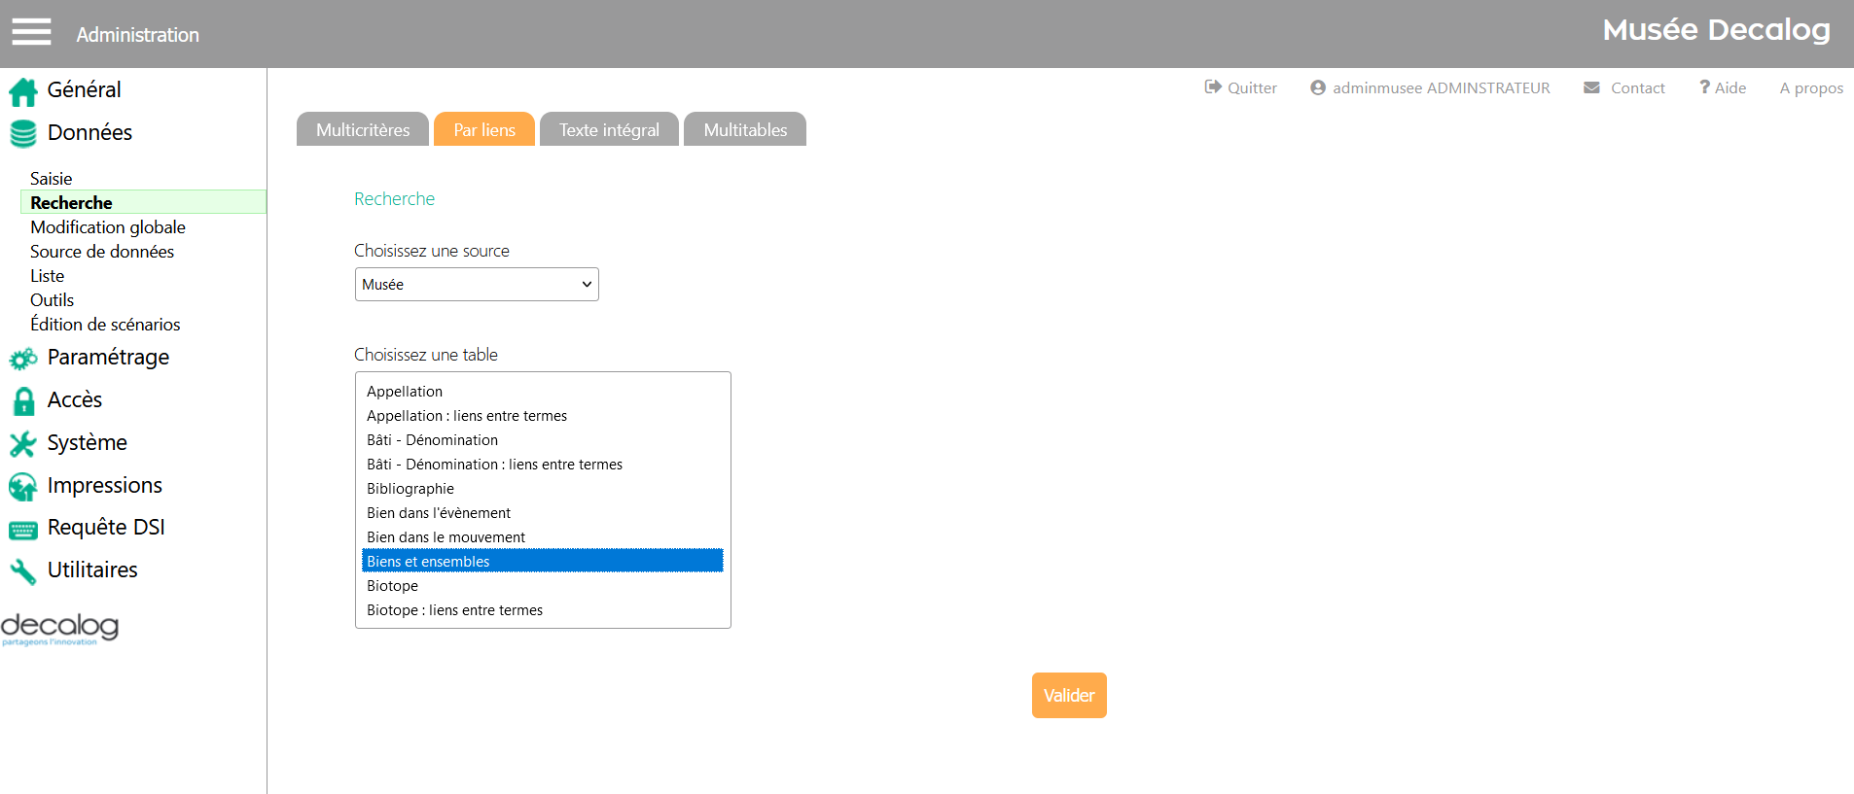Click the Système tools icon
1854x794 pixels.
(x=23, y=444)
